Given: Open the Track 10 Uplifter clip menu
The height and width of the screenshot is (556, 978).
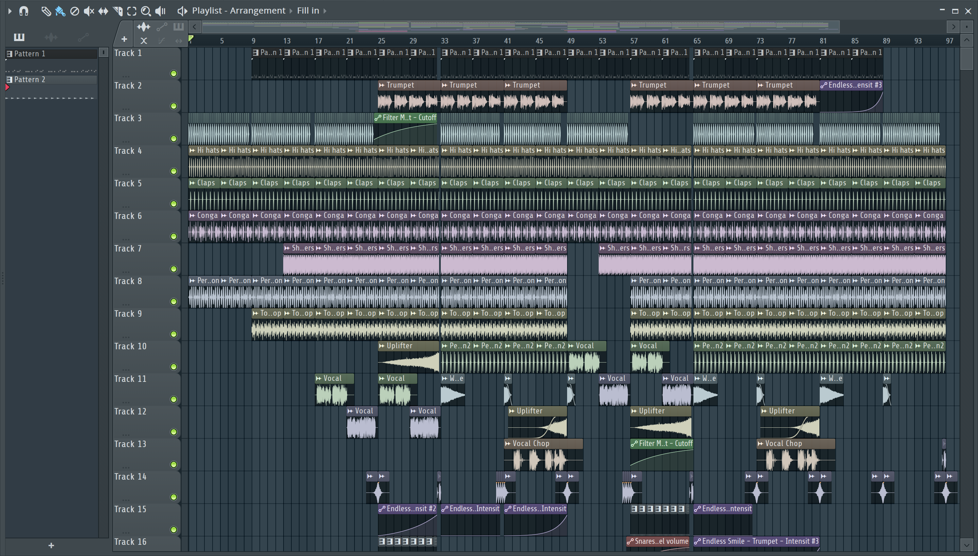Looking at the screenshot, I should [382, 346].
